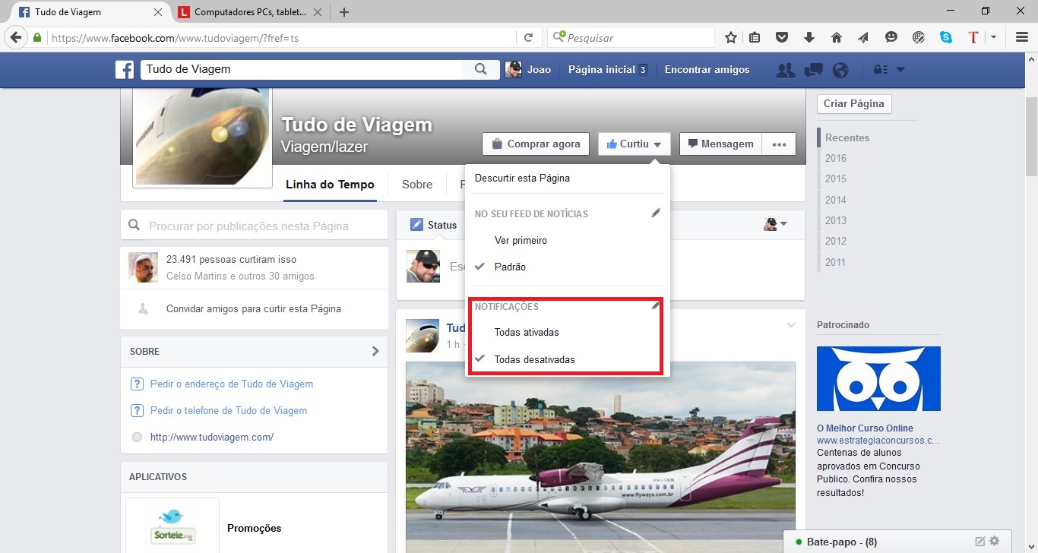Open the Firefox hamburger menu
This screenshot has width=1038, height=553.
(x=1023, y=37)
